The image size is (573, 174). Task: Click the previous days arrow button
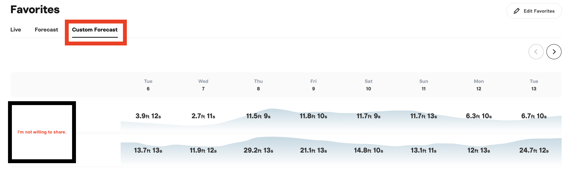[536, 52]
